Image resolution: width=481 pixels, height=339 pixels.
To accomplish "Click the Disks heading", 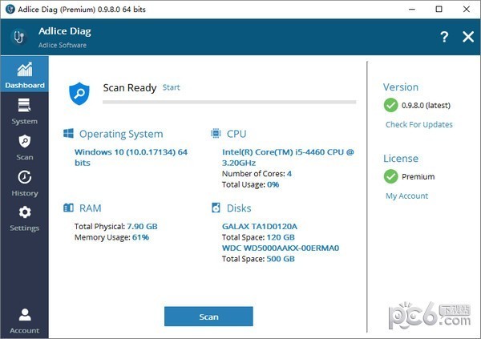I will click(x=239, y=208).
